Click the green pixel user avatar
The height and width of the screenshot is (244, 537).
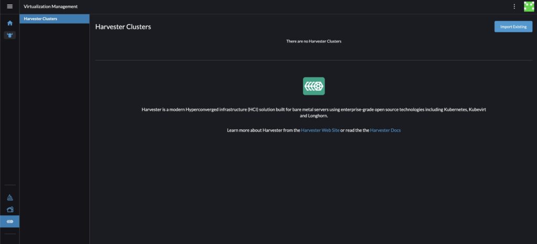529,6
